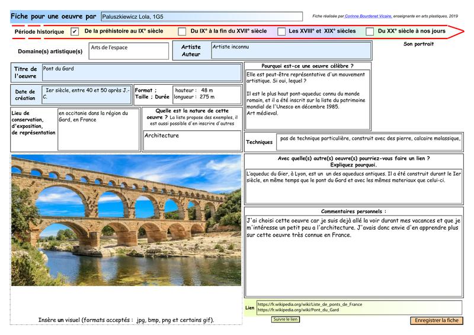The height and width of the screenshot is (335, 474).
Task: Tick the XVIIIe et XIXe siècles checkbox
Action: pyautogui.click(x=281, y=31)
